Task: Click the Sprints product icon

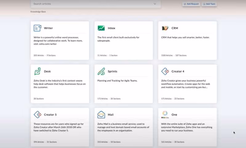Action: click(101, 71)
